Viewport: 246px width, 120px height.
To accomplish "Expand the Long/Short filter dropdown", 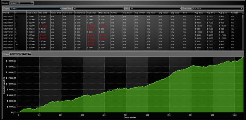I will pyautogui.click(x=98, y=8).
